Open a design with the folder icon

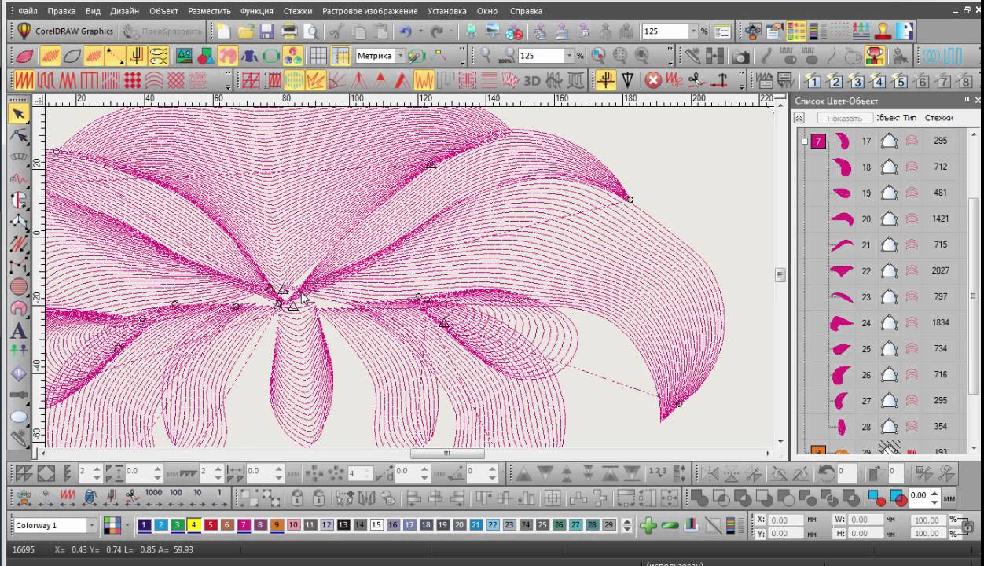pyautogui.click(x=246, y=31)
